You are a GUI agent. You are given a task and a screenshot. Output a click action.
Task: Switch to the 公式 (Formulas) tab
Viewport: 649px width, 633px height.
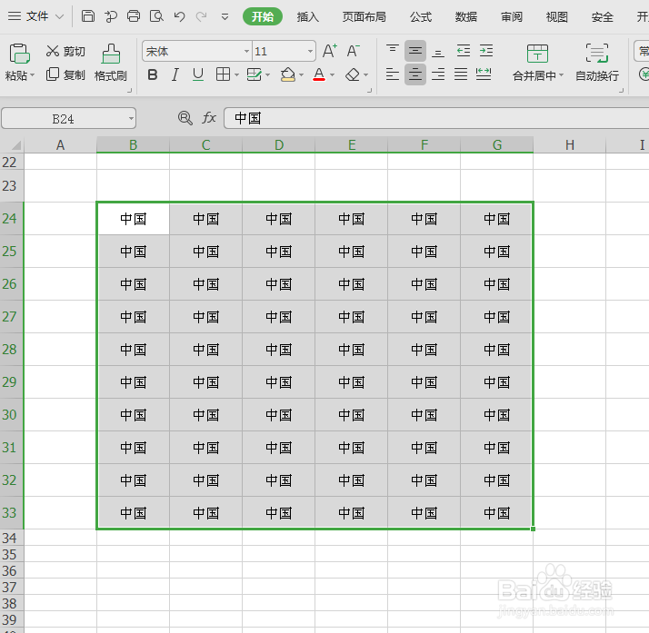(x=421, y=17)
